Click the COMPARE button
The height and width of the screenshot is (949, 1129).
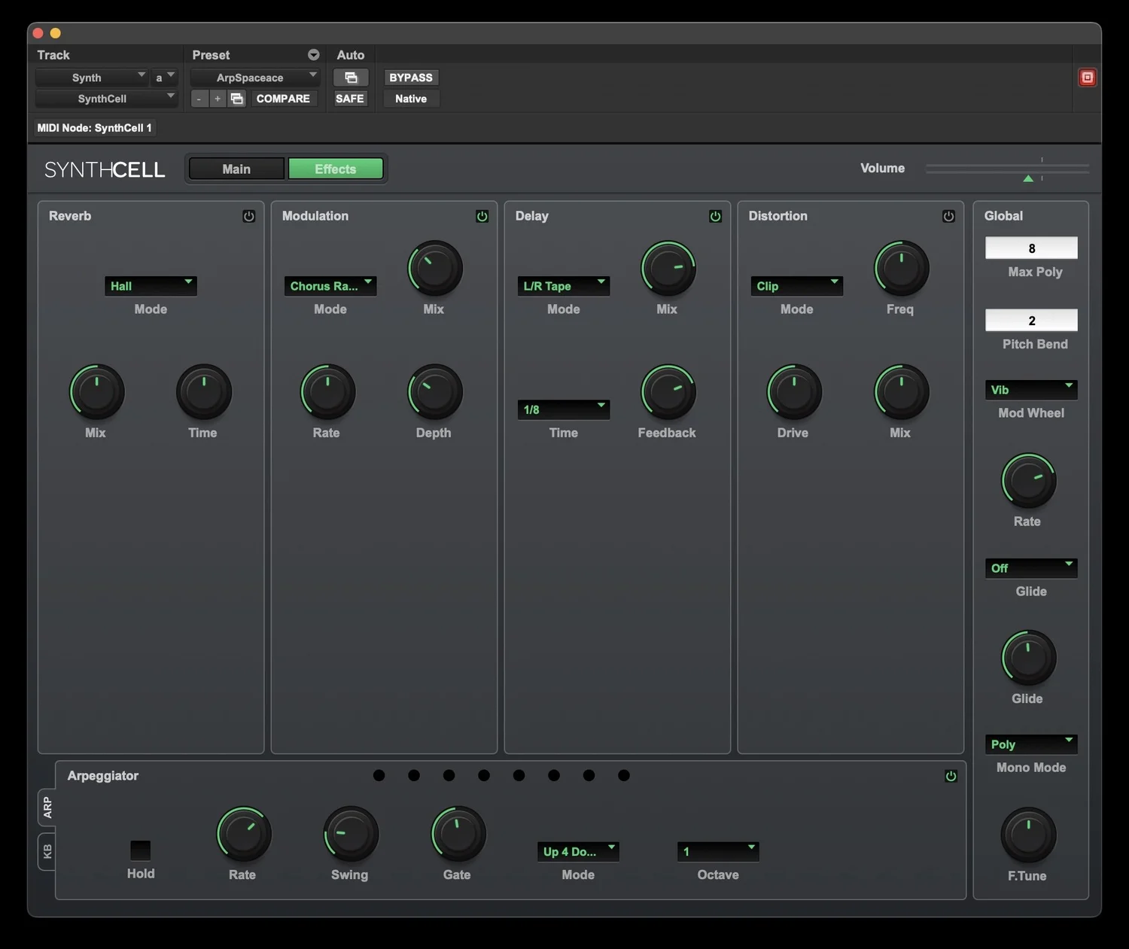coord(284,98)
